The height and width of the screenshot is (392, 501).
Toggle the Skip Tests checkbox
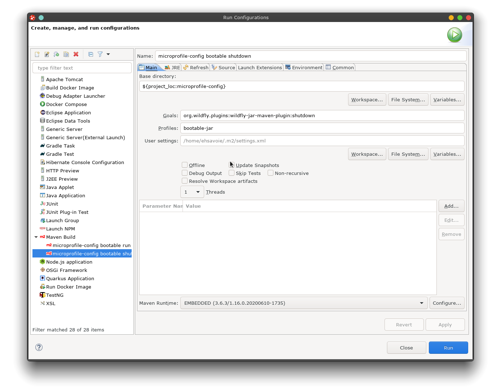pyautogui.click(x=232, y=173)
